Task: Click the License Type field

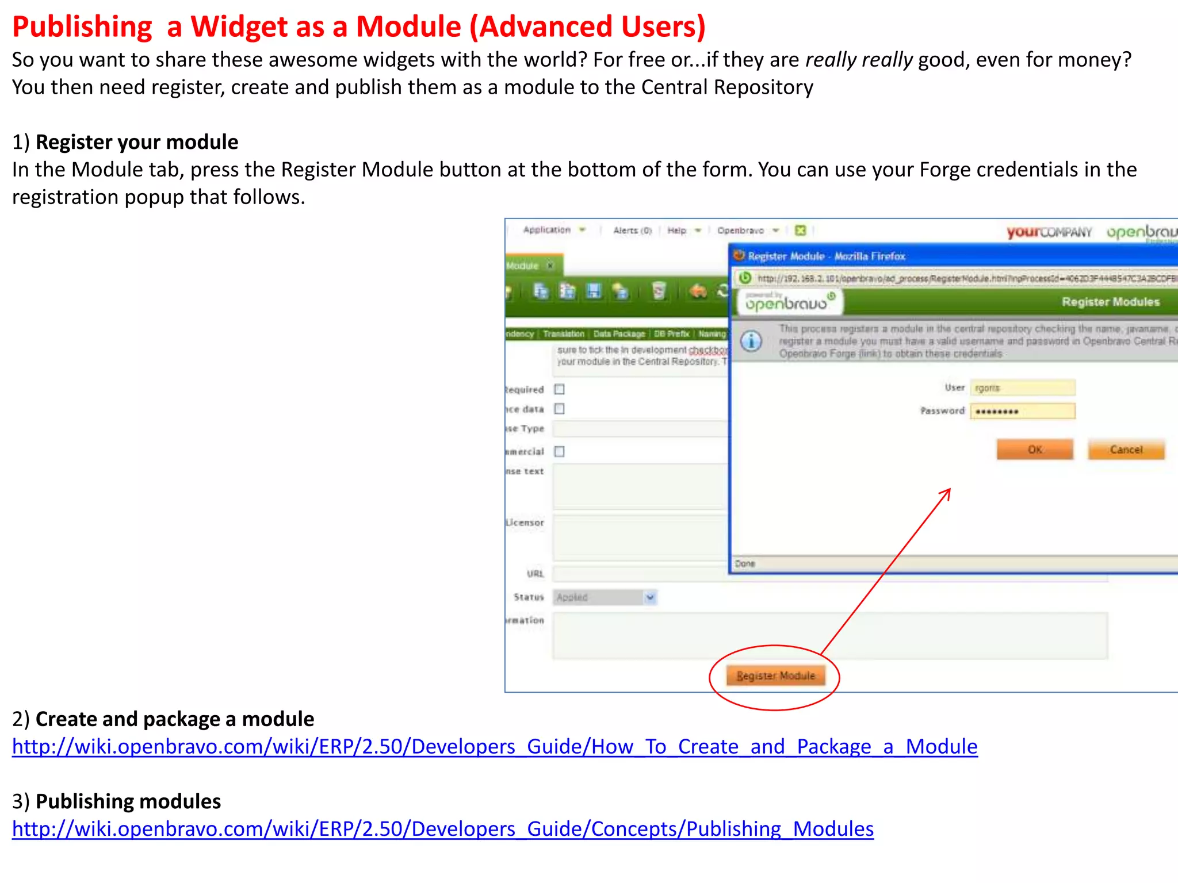Action: (x=640, y=428)
